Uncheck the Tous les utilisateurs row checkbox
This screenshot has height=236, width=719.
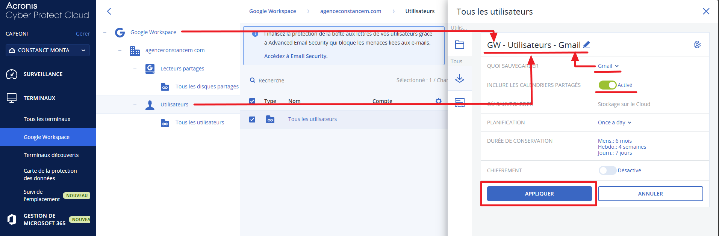click(x=252, y=119)
